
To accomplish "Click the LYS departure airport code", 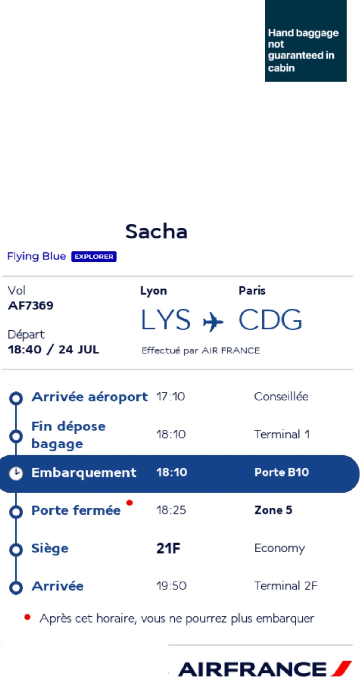I will coord(166,319).
